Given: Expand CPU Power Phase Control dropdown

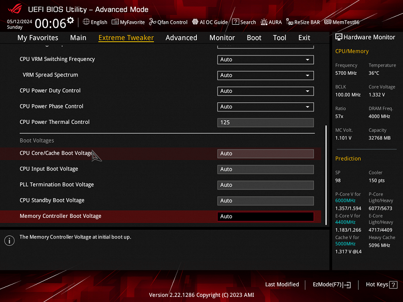Looking at the screenshot, I should tap(266, 106).
